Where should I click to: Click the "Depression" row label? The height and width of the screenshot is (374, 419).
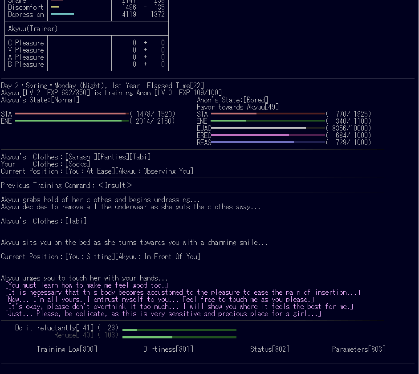[x=26, y=14]
